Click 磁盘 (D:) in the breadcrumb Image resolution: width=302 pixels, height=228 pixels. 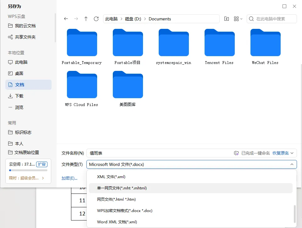(133, 19)
